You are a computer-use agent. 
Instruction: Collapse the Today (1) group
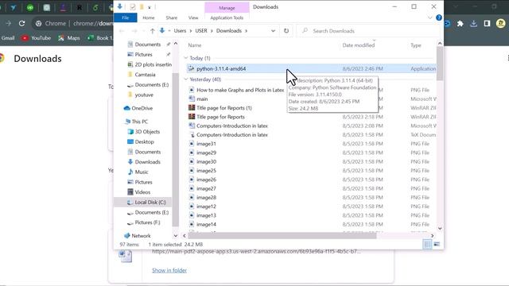pyautogui.click(x=186, y=58)
